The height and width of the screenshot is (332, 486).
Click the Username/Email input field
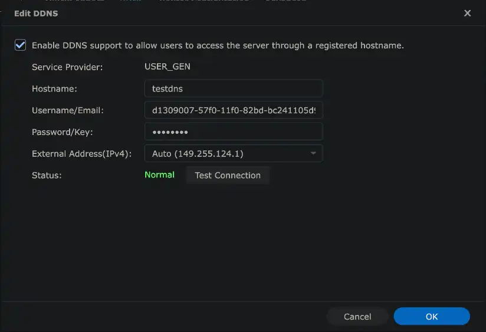click(234, 110)
